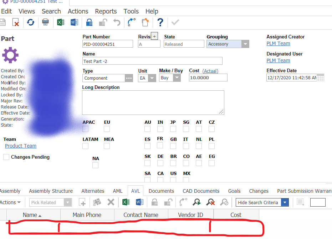The height and width of the screenshot is (239, 332).
Task: Clear search criteria in AVL toolbar
Action: coord(210,202)
